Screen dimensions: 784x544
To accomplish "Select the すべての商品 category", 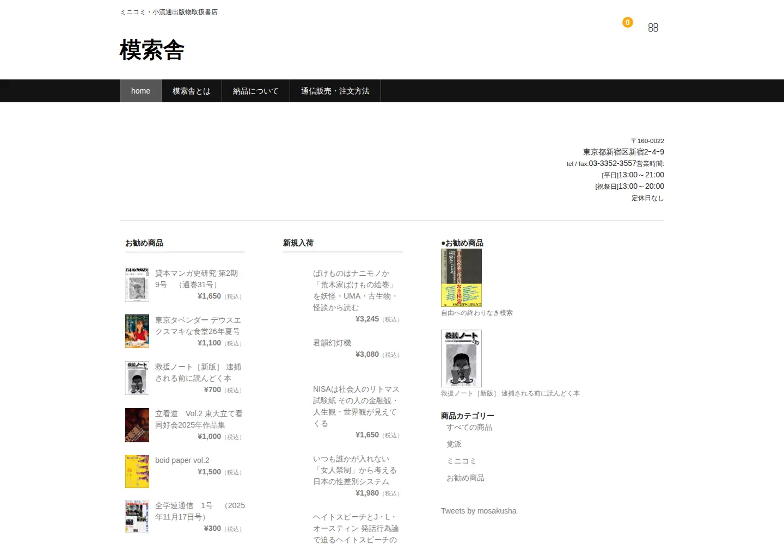I will point(469,428).
